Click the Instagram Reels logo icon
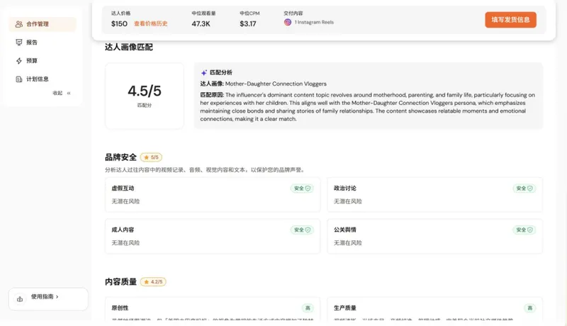 click(288, 22)
